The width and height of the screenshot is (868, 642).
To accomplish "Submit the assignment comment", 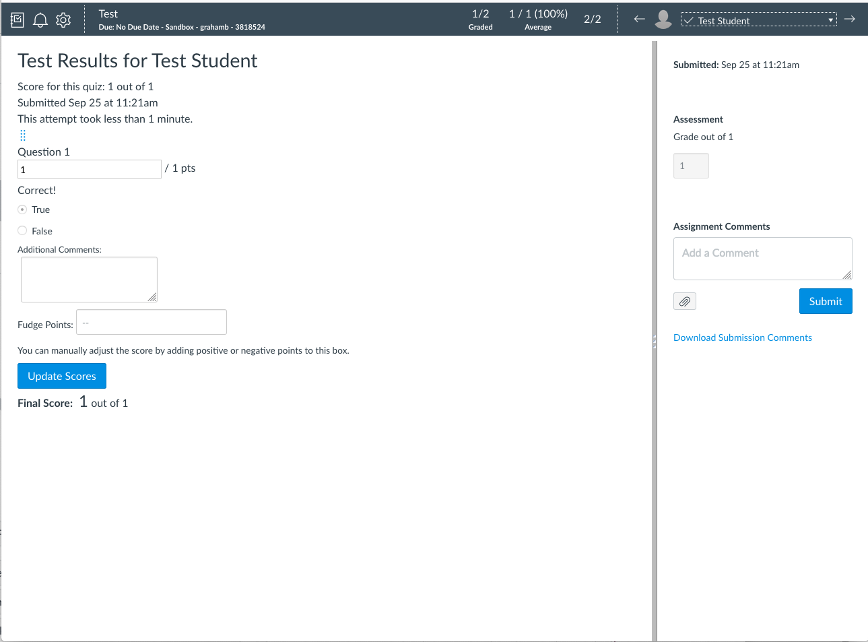I will [826, 301].
